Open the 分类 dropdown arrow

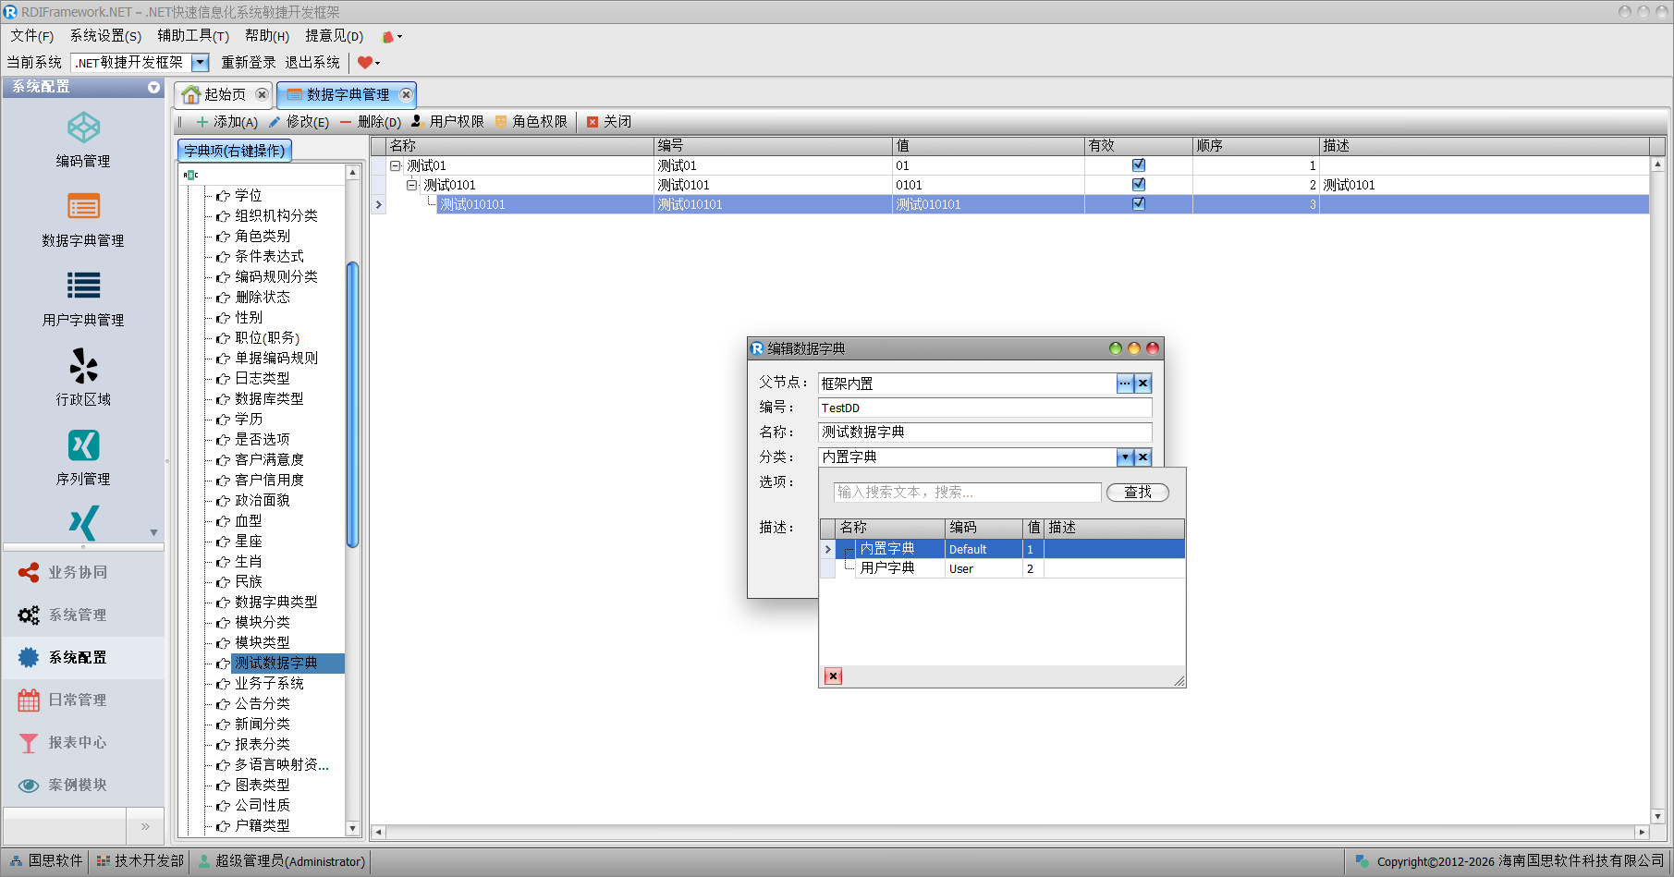[x=1124, y=457]
